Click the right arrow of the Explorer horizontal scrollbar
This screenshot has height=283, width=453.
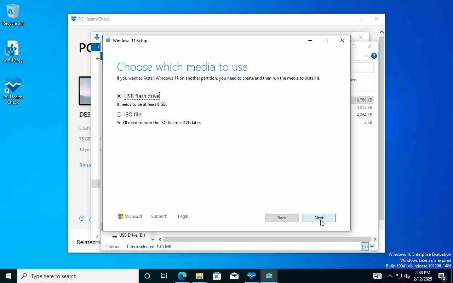click(375, 239)
